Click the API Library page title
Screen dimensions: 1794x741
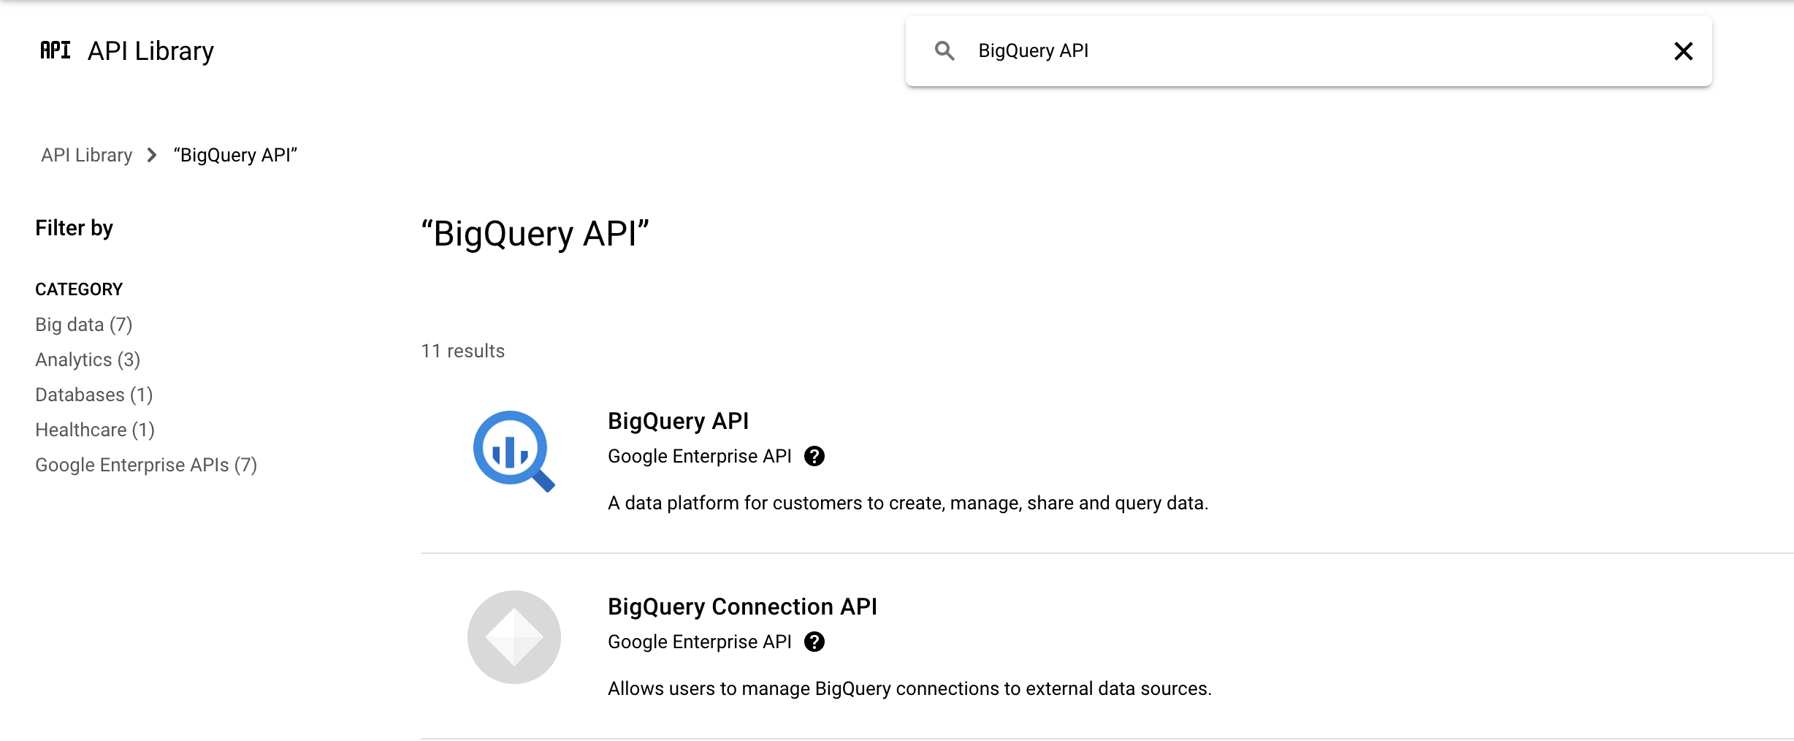(x=150, y=50)
